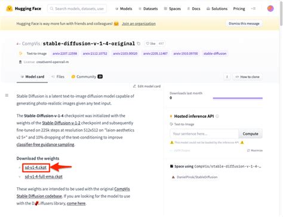This screenshot has width=283, height=217.
Task: Click the Hugging Face logo icon
Action: 10,8
